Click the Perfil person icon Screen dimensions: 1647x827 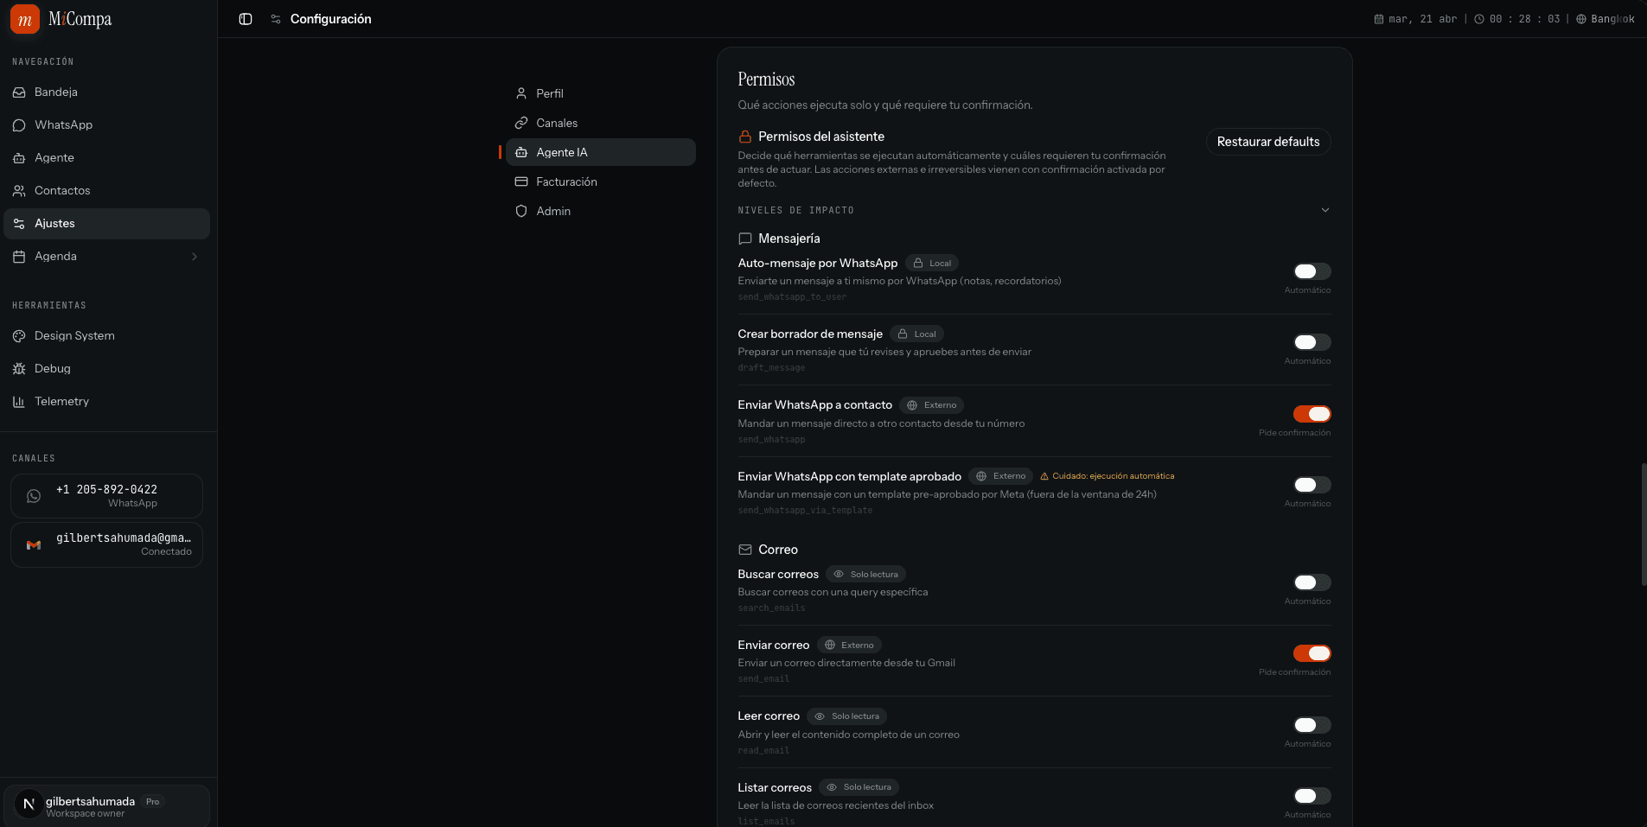click(x=521, y=93)
